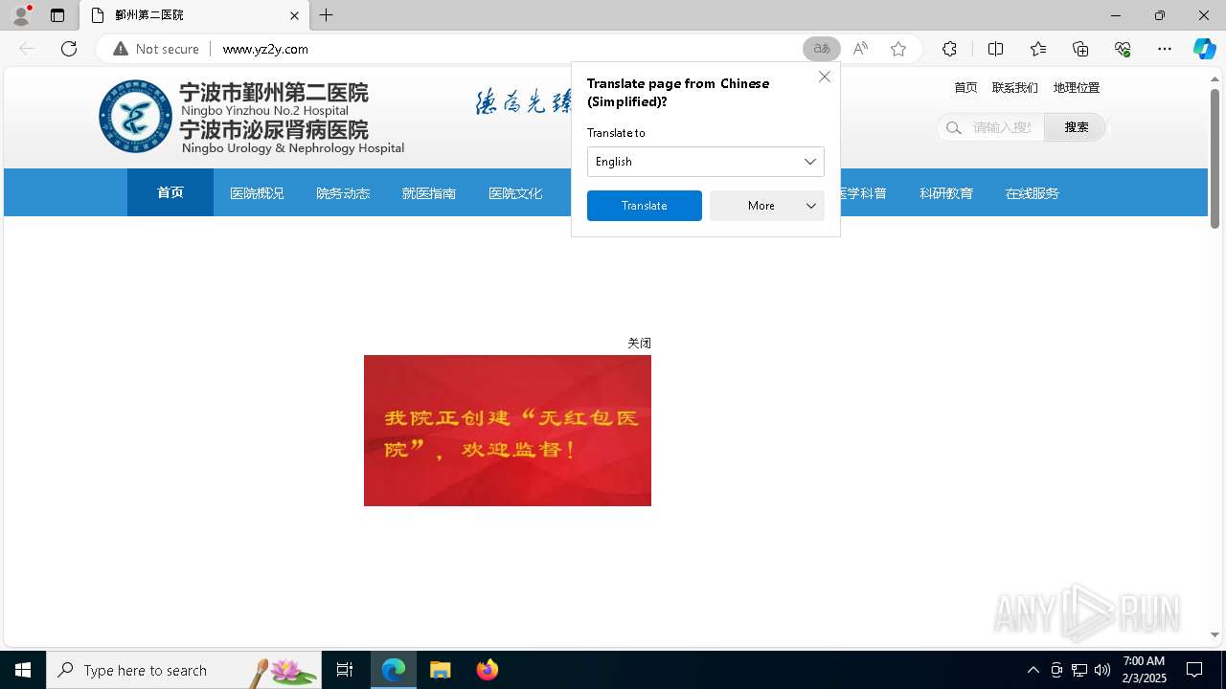Click the site search input field
This screenshot has width=1226, height=689.
point(1002,127)
